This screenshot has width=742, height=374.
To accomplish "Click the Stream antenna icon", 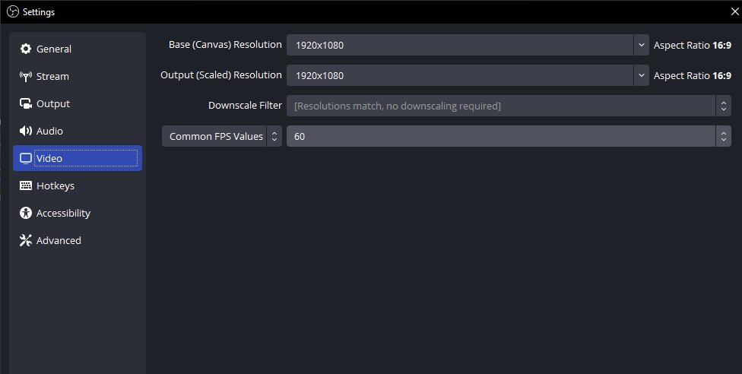I will (x=26, y=76).
